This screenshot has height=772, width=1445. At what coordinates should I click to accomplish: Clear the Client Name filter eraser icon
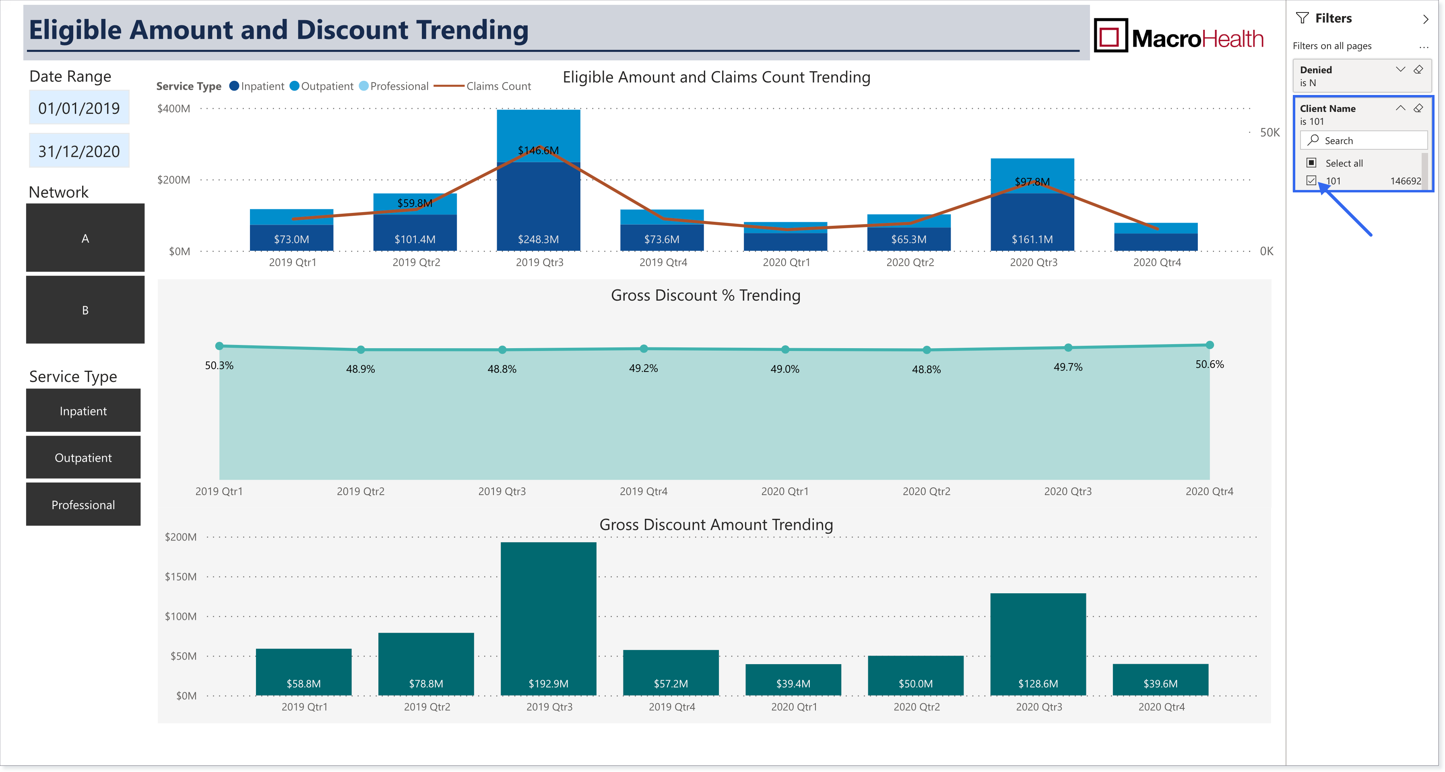coord(1418,108)
